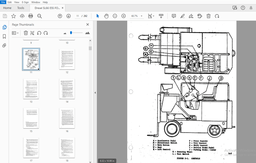Select page 12 thumbnail
This screenshot has width=256, height=163.
coord(67,59)
